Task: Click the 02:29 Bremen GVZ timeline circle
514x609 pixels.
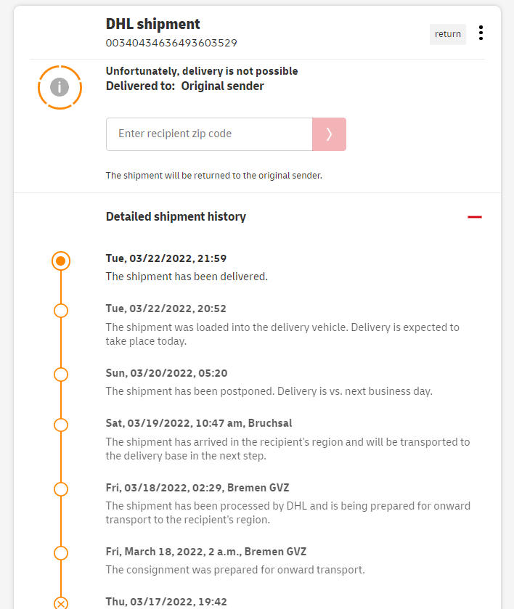Action: (61, 489)
